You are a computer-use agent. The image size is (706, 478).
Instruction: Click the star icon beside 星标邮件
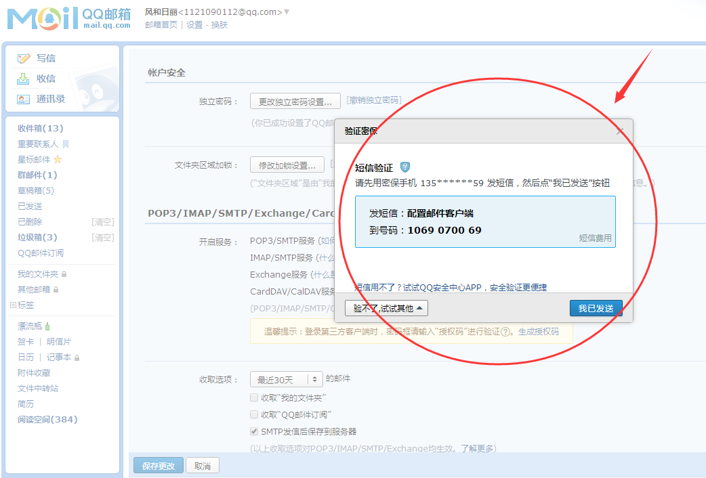pos(58,160)
